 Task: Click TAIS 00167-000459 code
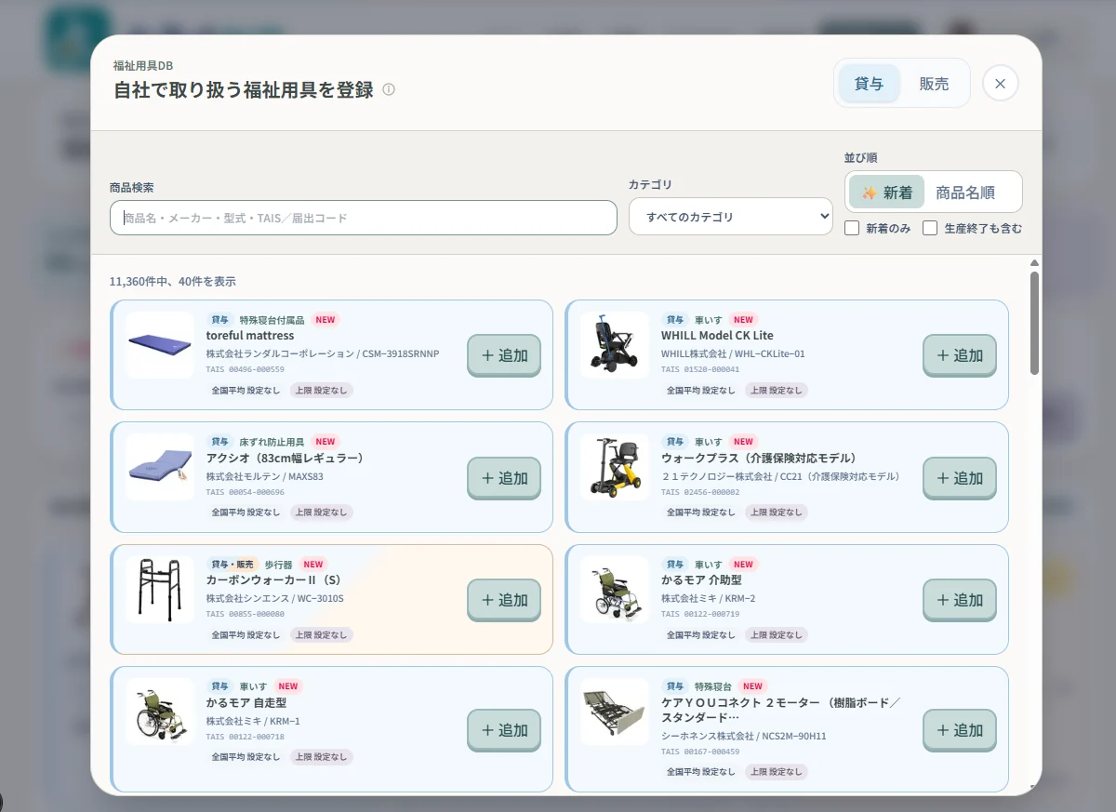click(x=700, y=752)
